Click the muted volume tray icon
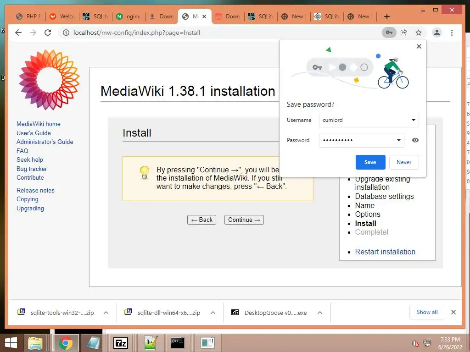Viewport: 470px width, 352px height. point(415,343)
